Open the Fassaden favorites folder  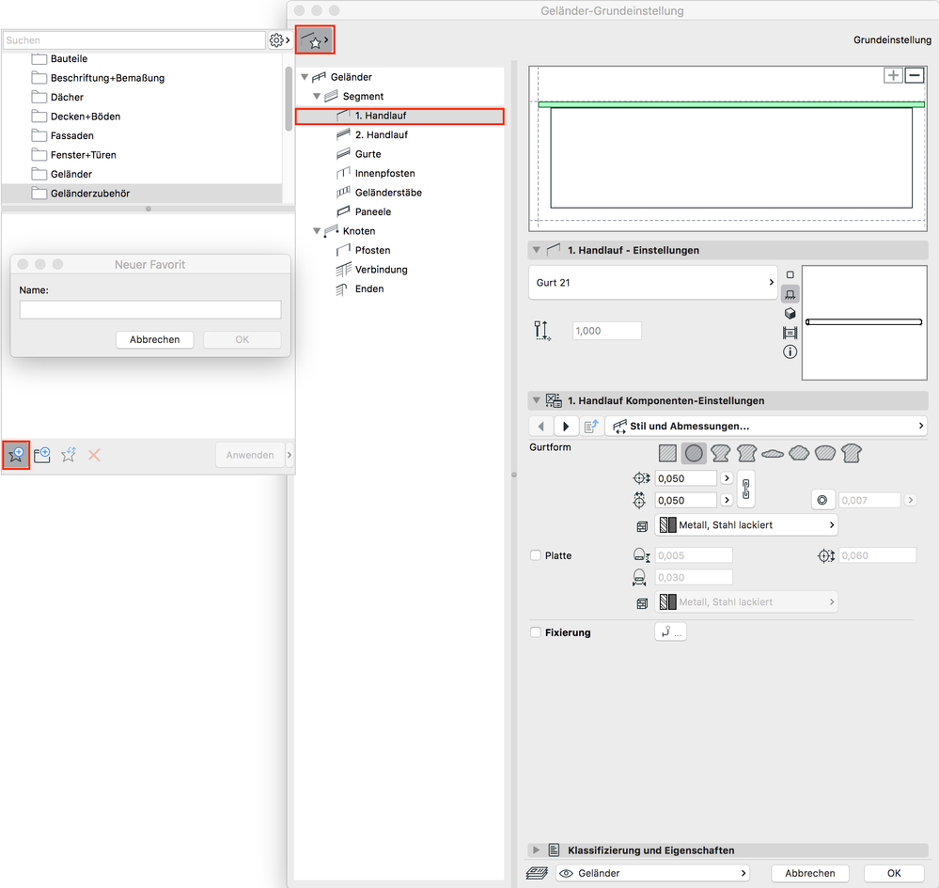point(142,135)
